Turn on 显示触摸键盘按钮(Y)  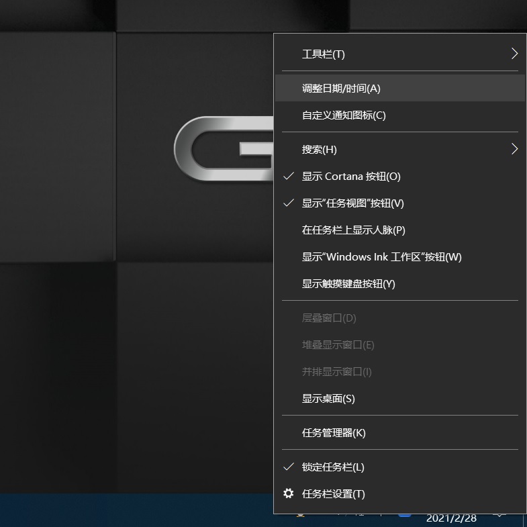[348, 284]
